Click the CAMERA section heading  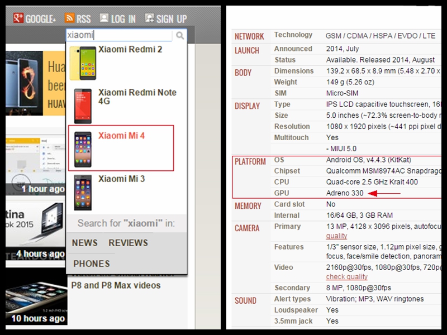click(247, 228)
